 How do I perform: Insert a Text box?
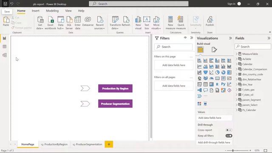[147, 23]
